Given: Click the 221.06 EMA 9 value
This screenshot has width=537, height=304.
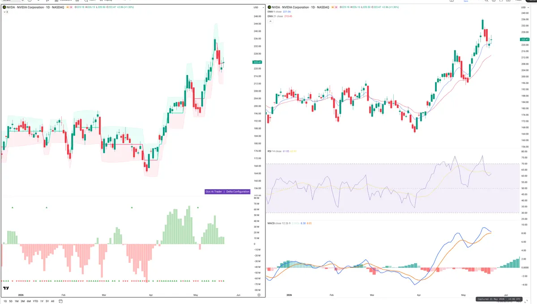Looking at the screenshot, I should coord(287,12).
